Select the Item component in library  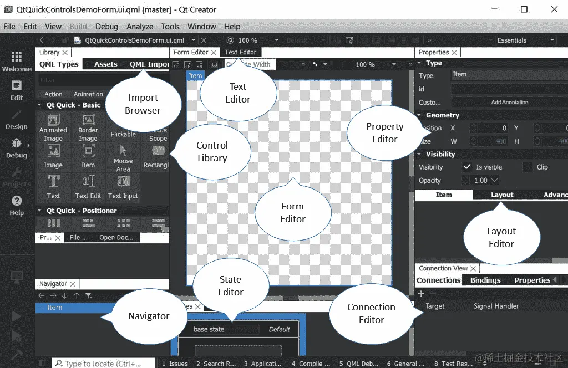point(88,156)
